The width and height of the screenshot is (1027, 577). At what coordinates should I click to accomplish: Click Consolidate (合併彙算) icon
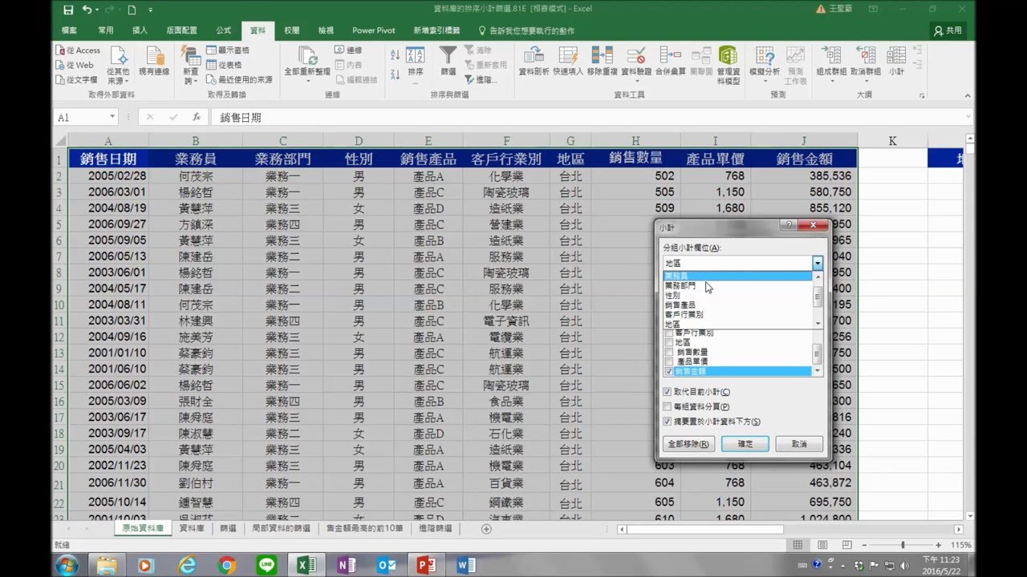[670, 55]
